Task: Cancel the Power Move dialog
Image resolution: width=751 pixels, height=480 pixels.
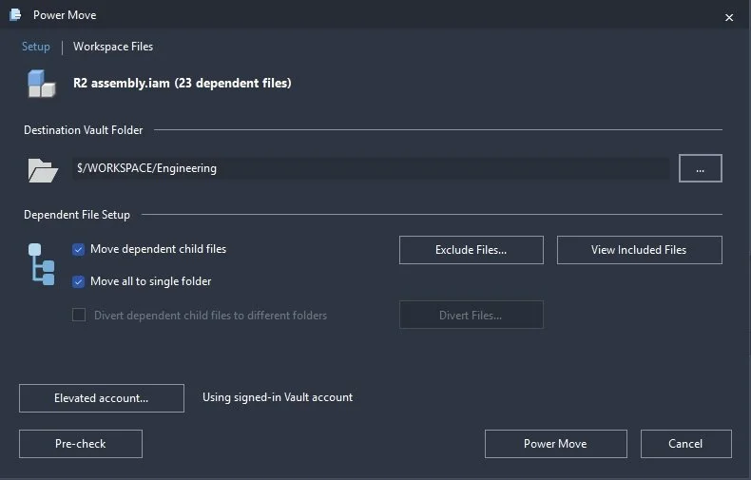Action: pos(685,444)
